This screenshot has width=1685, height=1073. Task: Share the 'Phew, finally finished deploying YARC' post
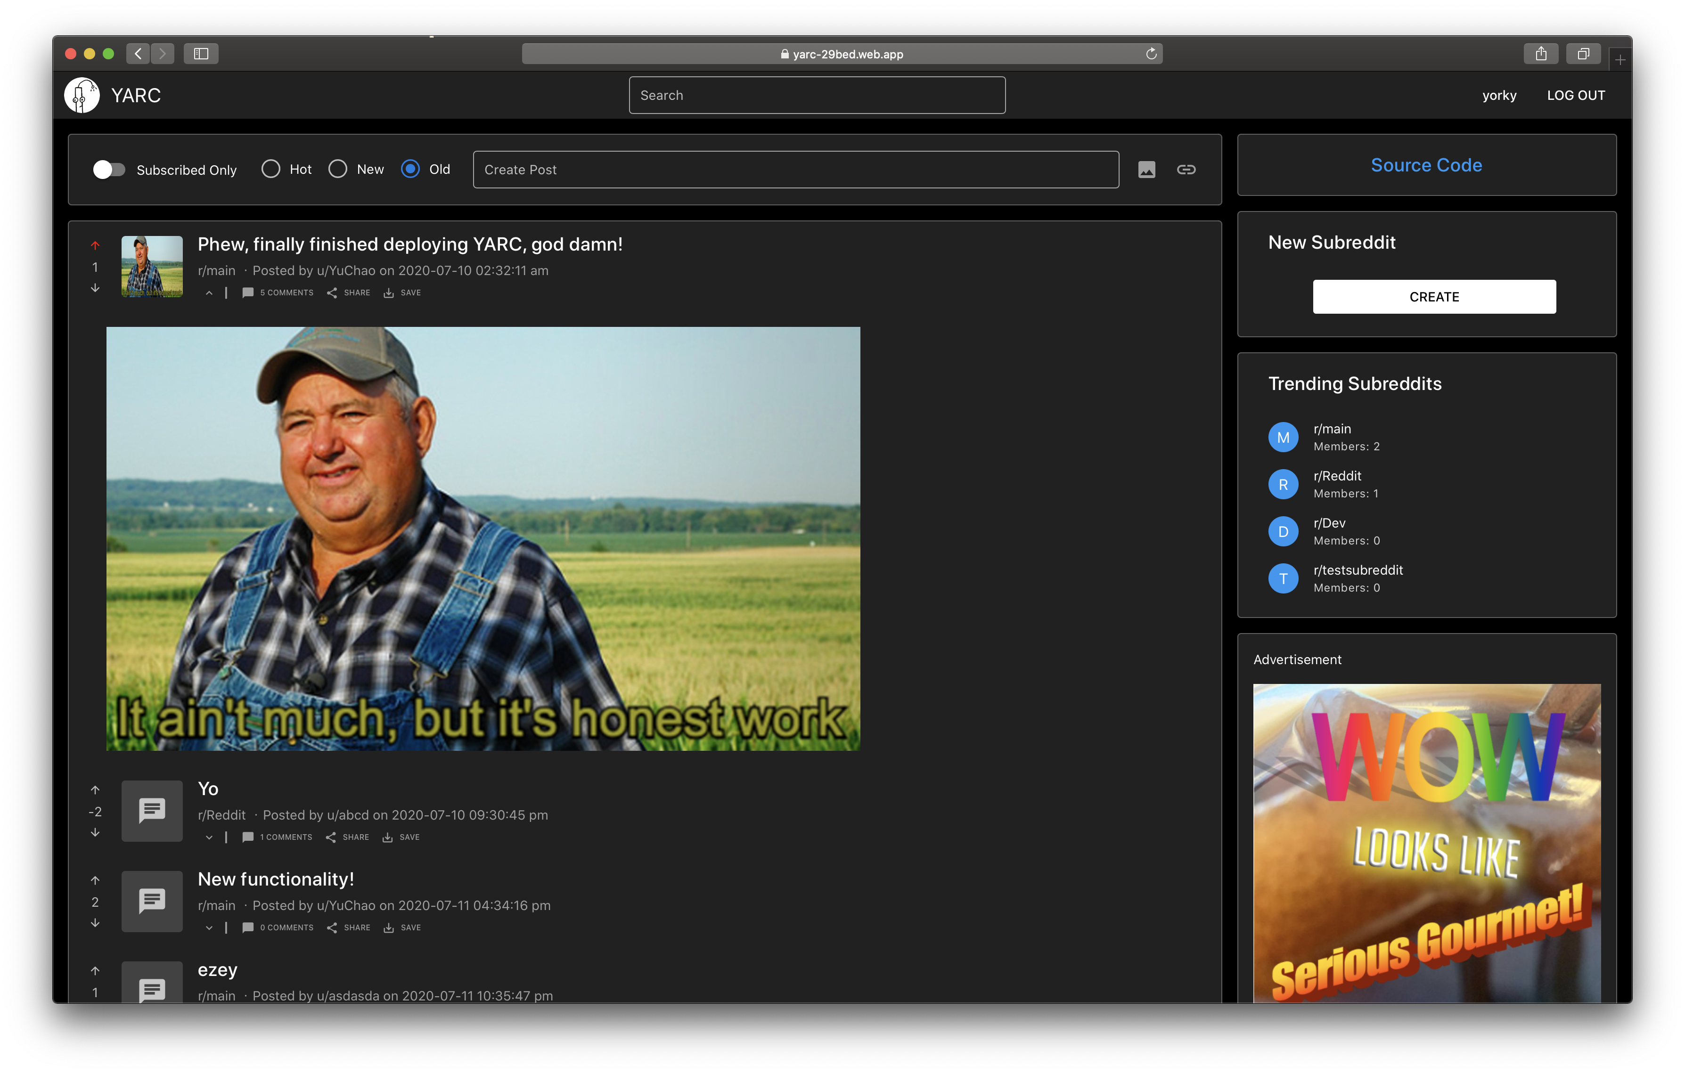(x=349, y=293)
